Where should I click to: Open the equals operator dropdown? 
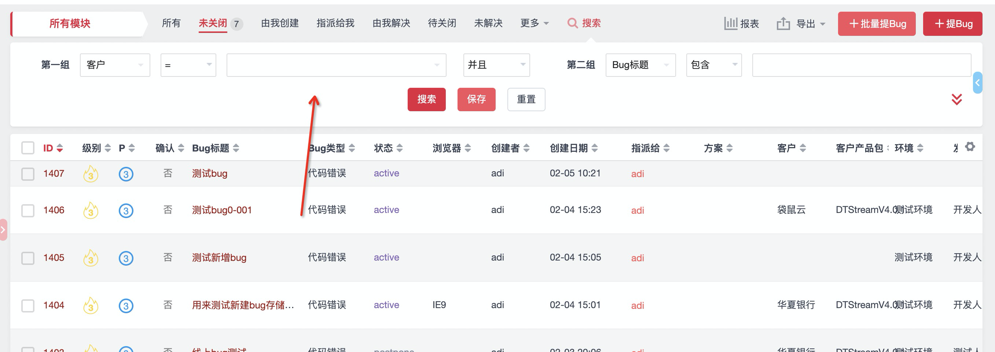(x=188, y=65)
